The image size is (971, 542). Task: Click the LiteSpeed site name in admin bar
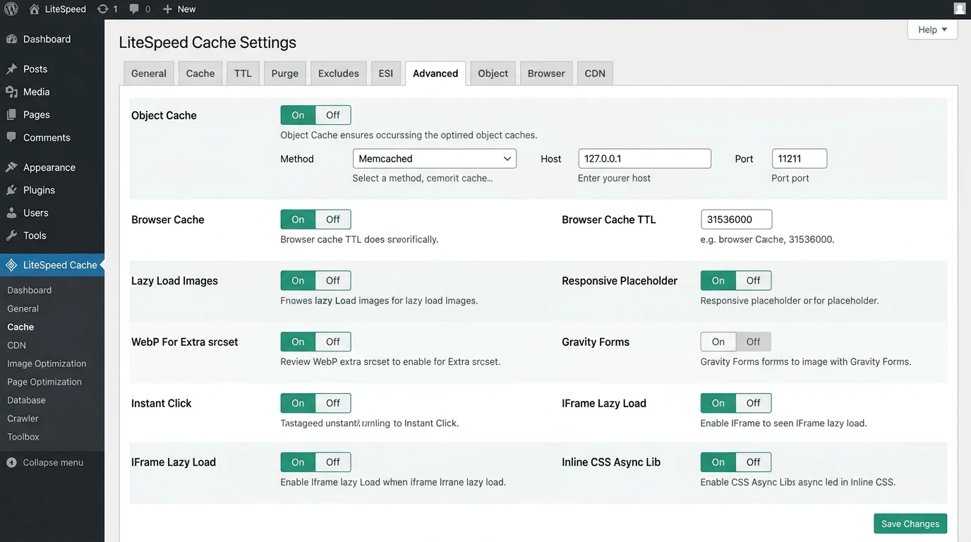tap(65, 9)
